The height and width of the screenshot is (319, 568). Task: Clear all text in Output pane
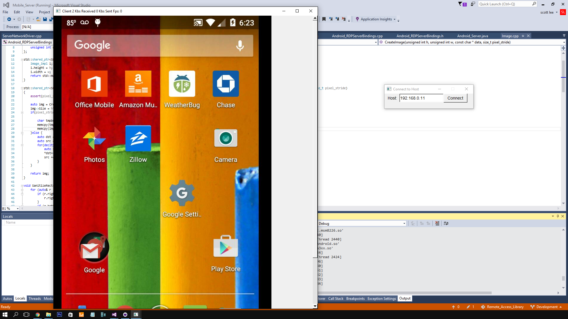[x=437, y=223]
